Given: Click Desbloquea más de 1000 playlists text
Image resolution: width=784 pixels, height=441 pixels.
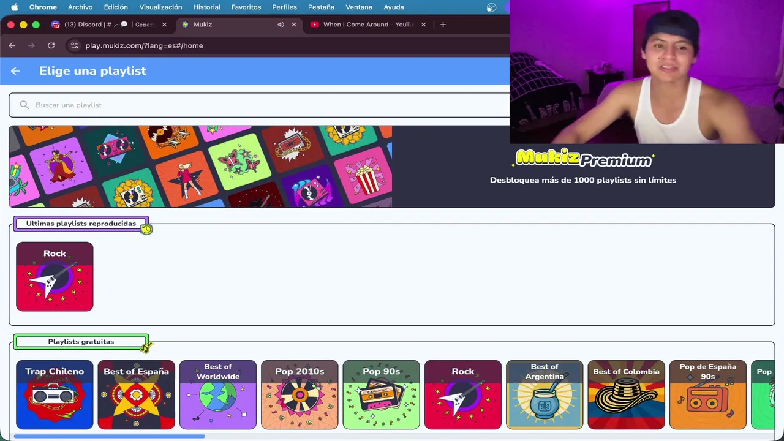Looking at the screenshot, I should click(x=583, y=180).
